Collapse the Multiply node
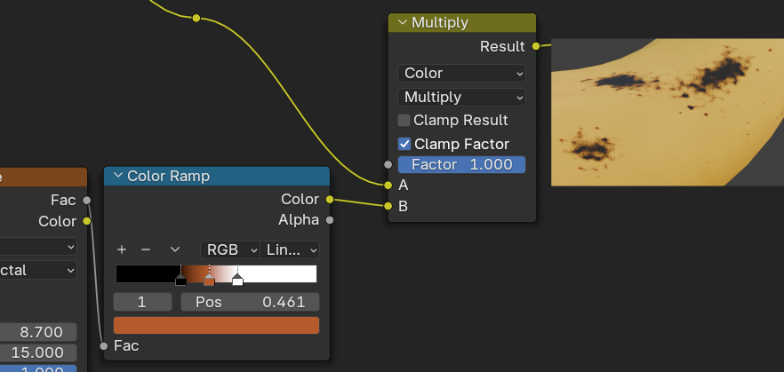Image resolution: width=784 pixels, height=372 pixels. tap(402, 23)
